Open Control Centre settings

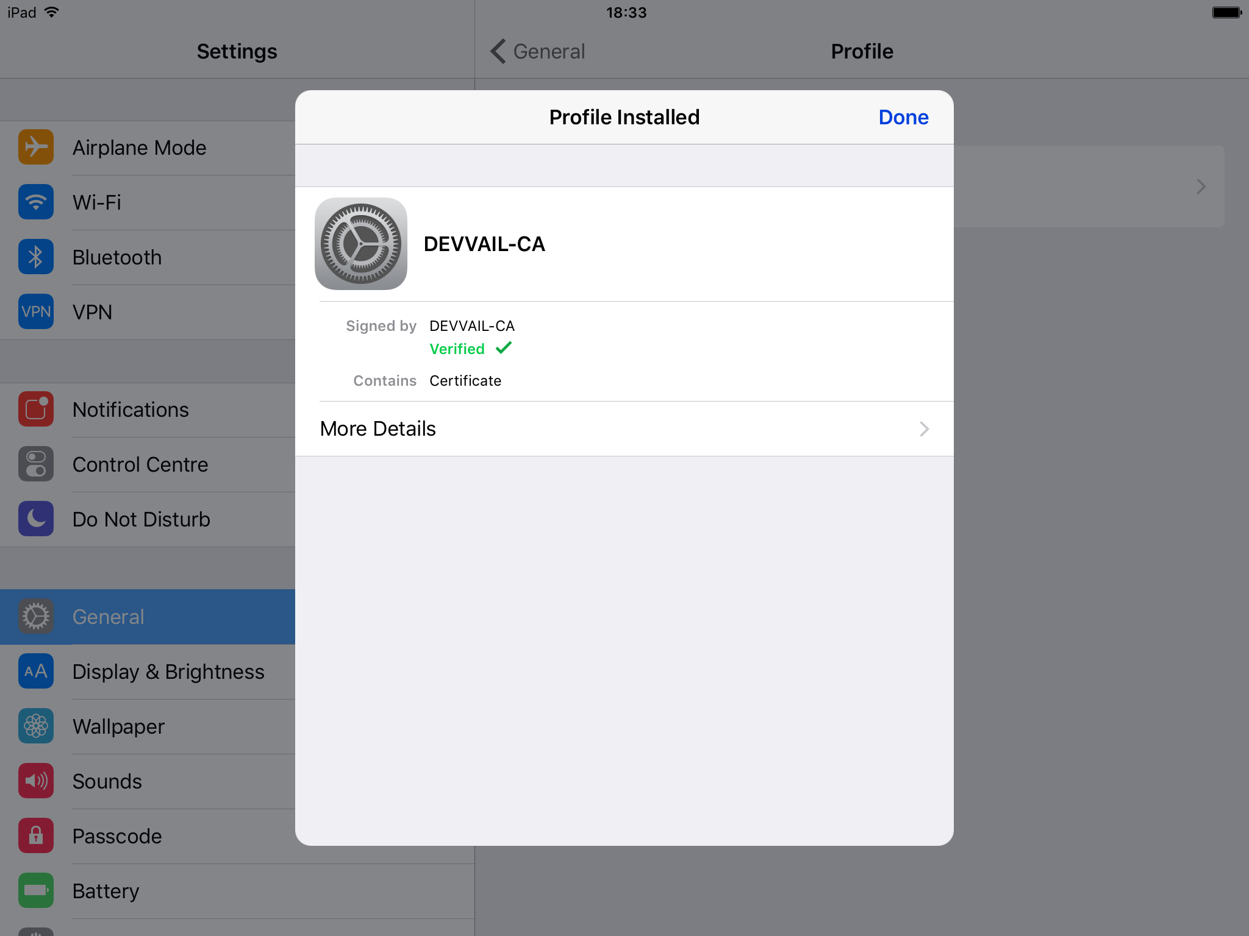148,465
